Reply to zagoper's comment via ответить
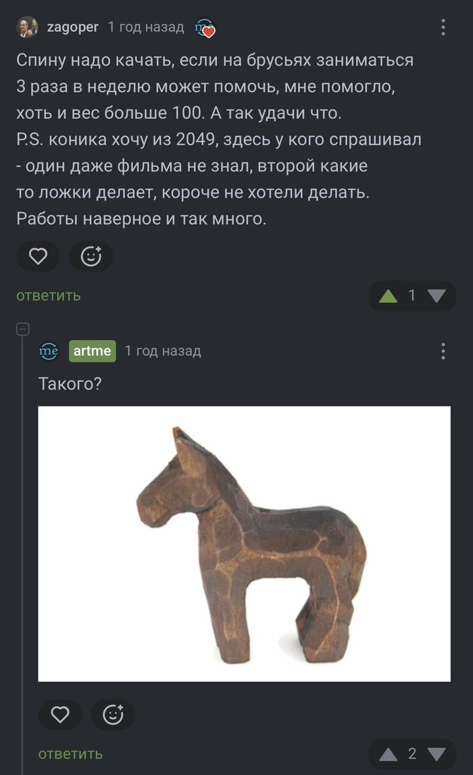Viewport: 473px width, 775px height. pyautogui.click(x=49, y=296)
